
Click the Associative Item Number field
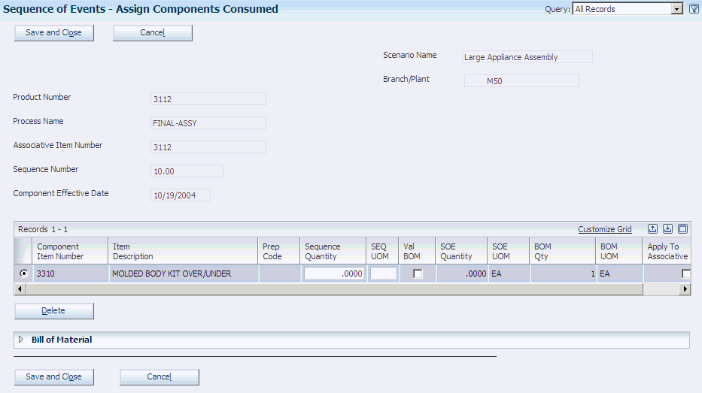pos(208,147)
